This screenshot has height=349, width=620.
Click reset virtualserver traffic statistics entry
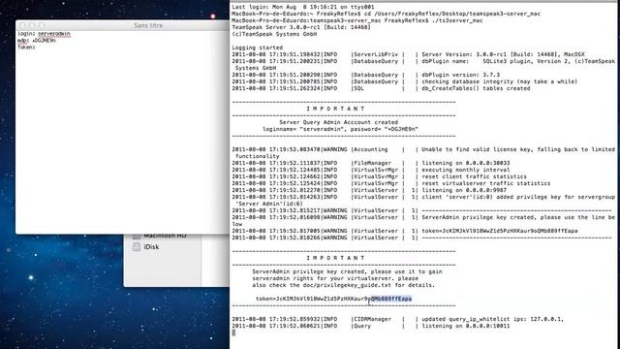486,183
